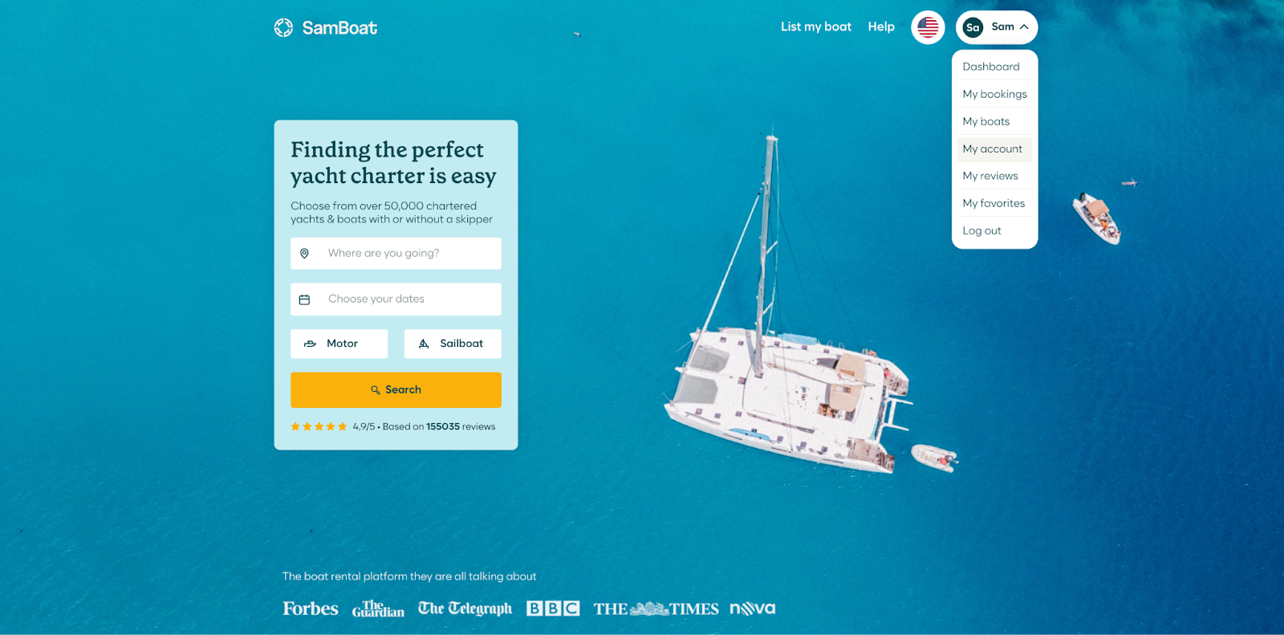Open My bookings in the menu
The width and height of the screenshot is (1284, 635).
(x=994, y=94)
